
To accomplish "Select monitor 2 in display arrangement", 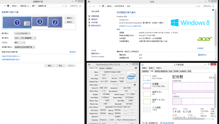I will (55, 22).
